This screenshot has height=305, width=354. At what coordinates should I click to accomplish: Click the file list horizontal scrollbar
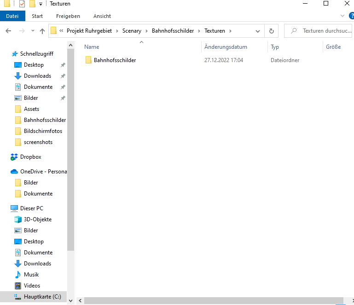214,301
